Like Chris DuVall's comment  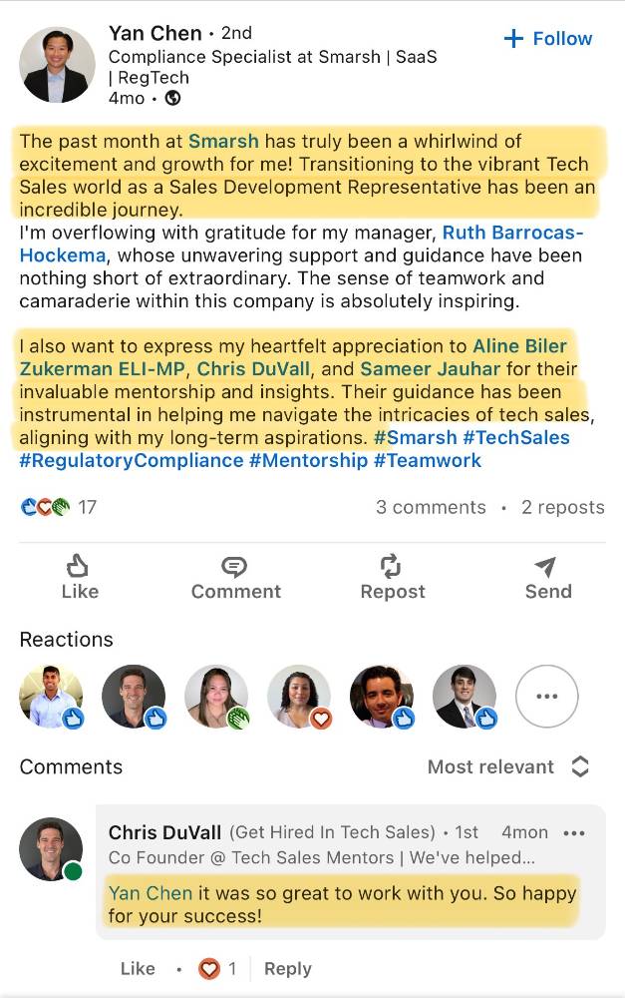tap(138, 968)
